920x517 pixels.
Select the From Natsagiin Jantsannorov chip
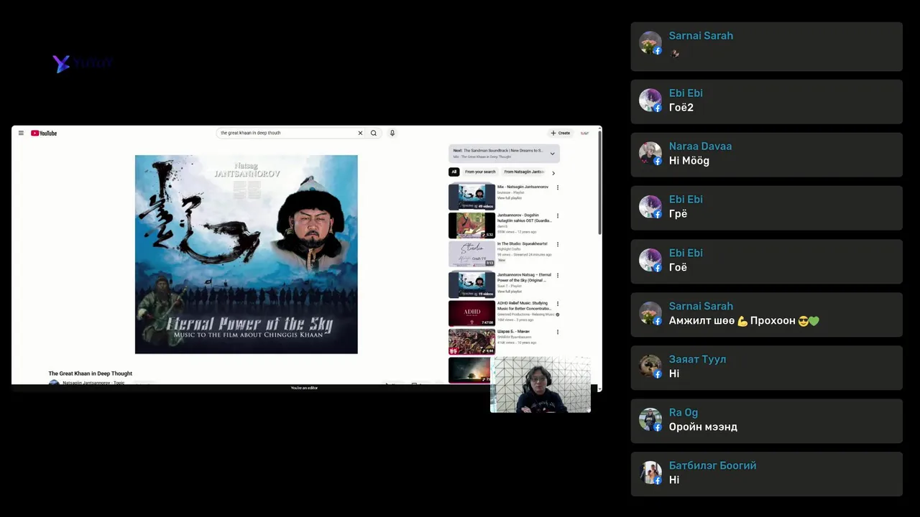524,172
